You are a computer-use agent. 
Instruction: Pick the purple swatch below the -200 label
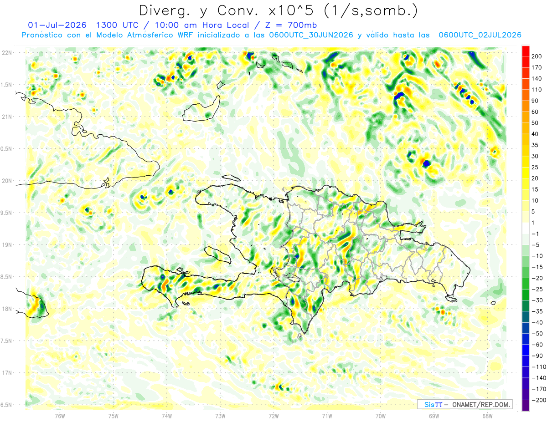[x=526, y=406]
